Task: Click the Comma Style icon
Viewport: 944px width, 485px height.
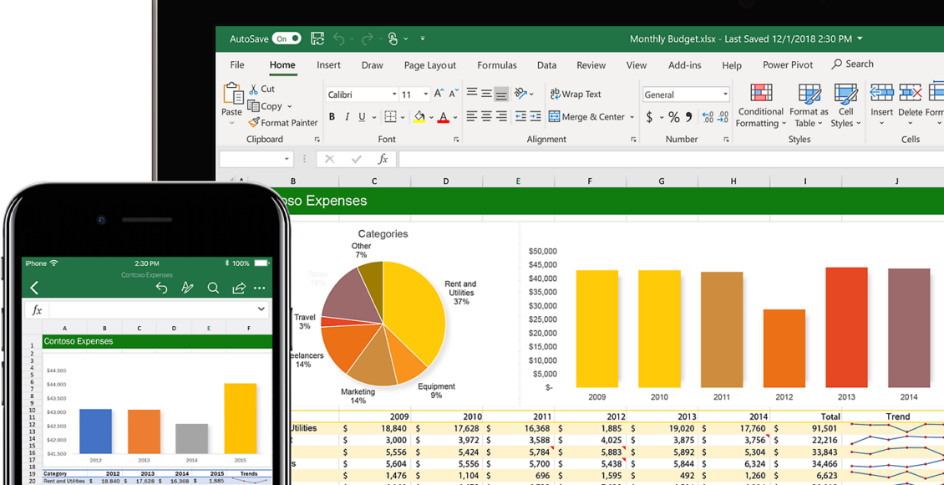Action: pyautogui.click(x=688, y=117)
